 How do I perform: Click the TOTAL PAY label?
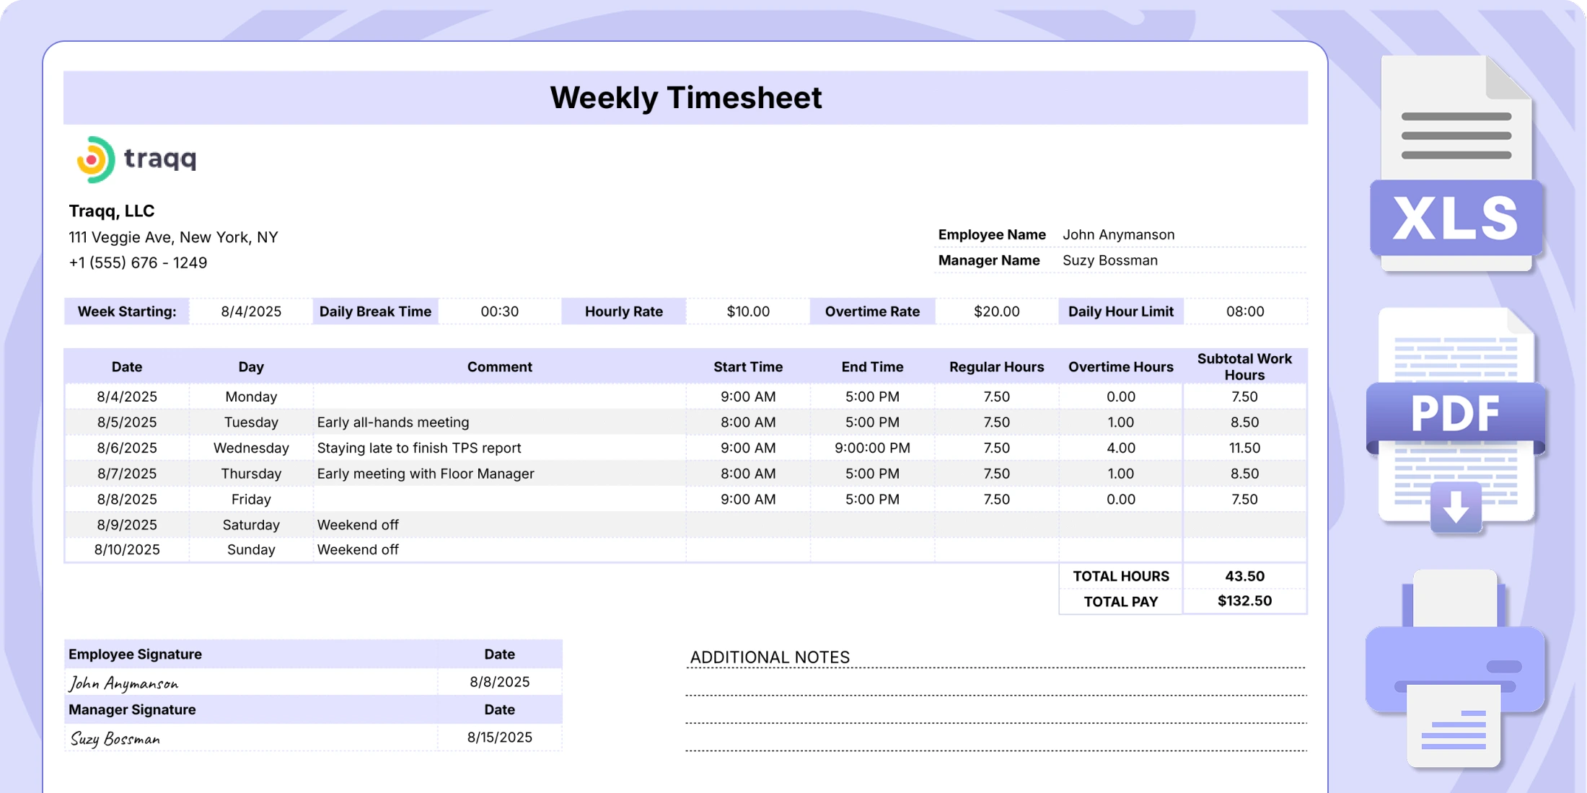(1121, 601)
